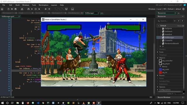Open Game Options gear icon
Viewport: 187px width, 105px height.
pyautogui.click(x=46, y=9)
